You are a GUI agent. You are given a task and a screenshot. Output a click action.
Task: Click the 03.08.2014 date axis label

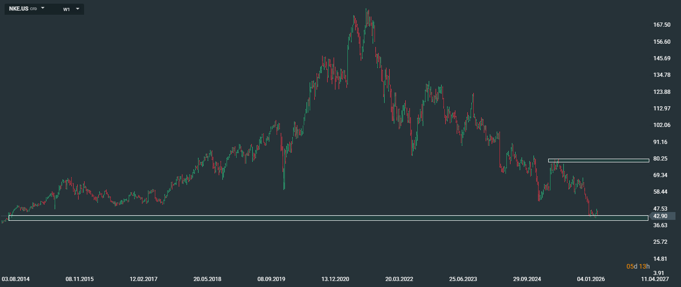click(16, 279)
